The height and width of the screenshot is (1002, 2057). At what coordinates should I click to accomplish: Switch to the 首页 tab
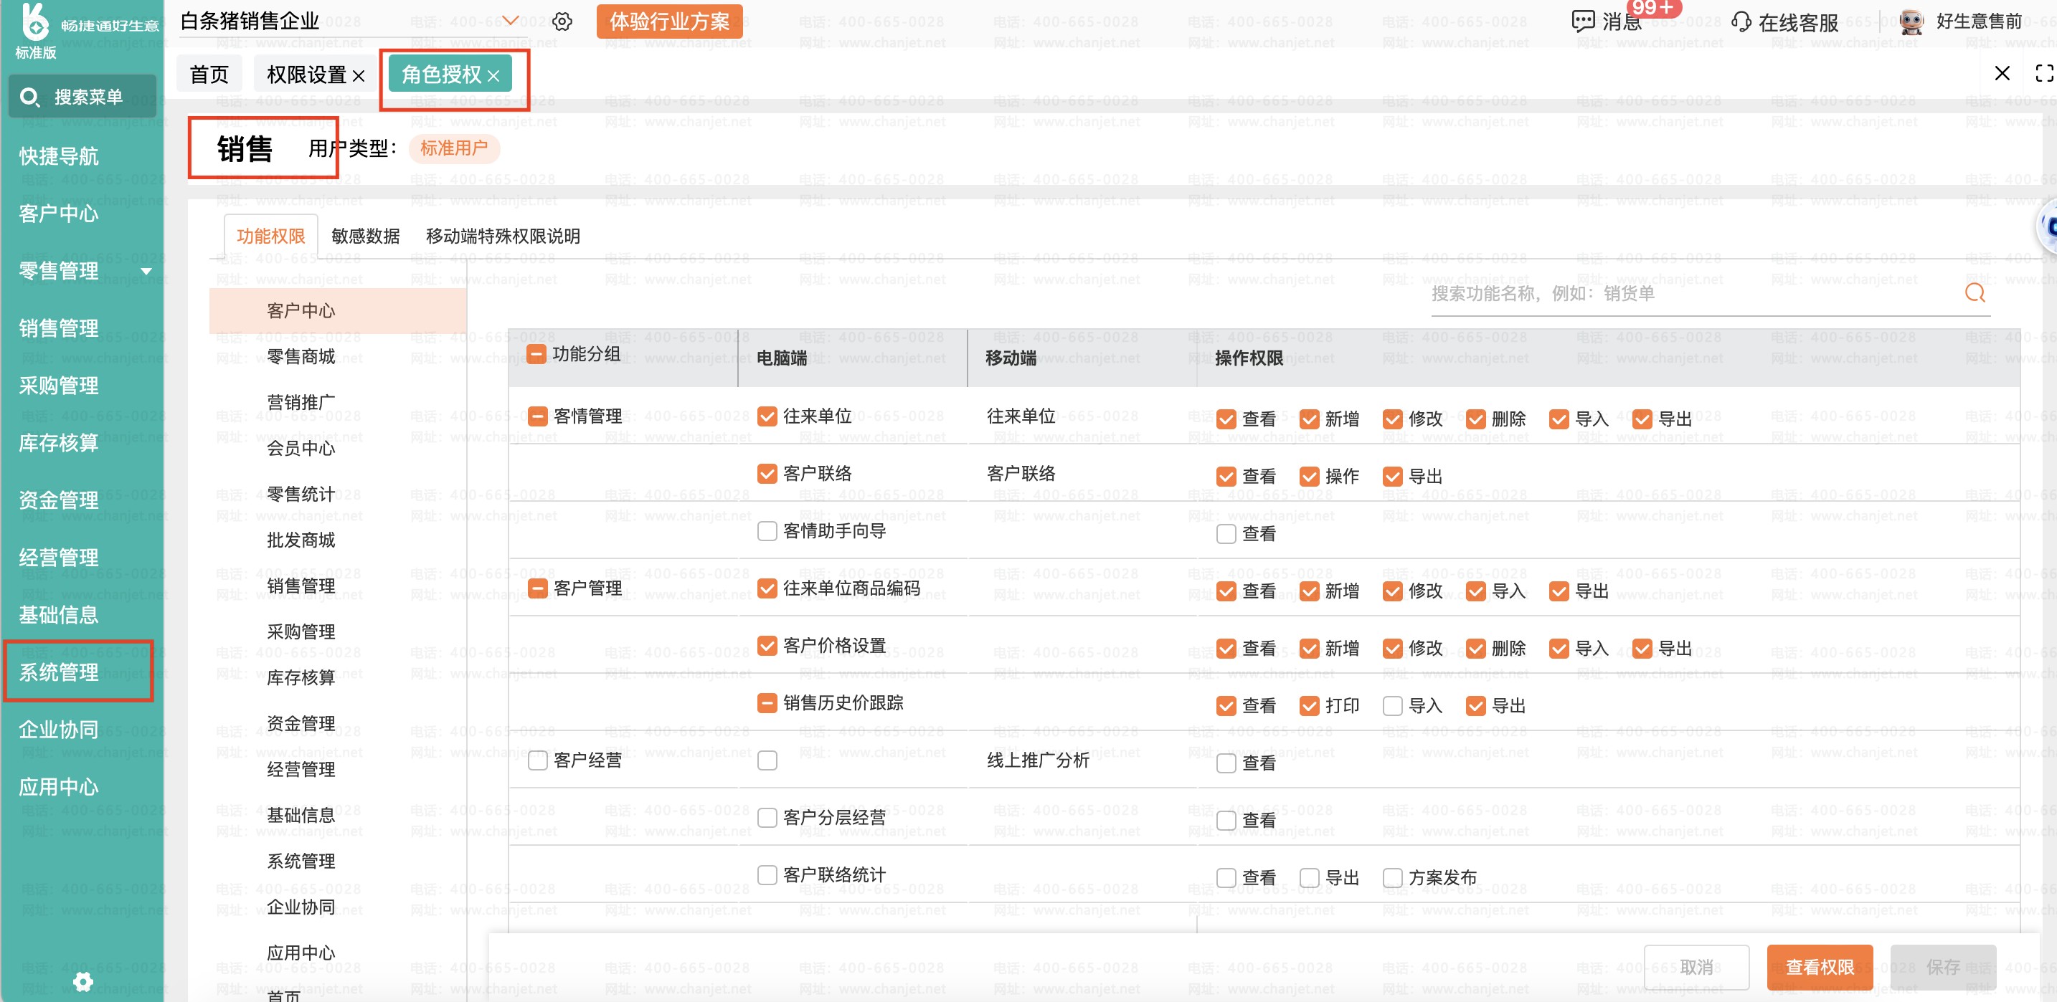209,75
